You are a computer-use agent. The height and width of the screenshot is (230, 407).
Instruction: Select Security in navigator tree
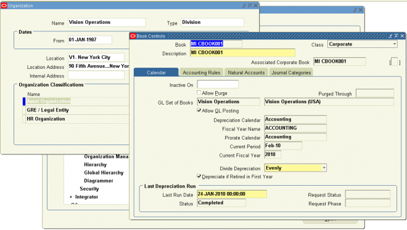pos(89,189)
